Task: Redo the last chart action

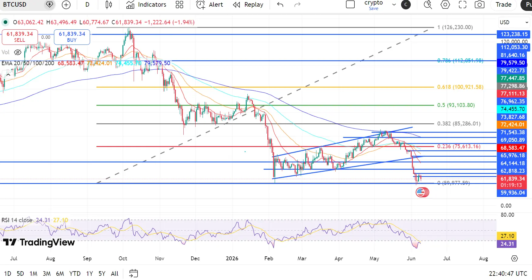Action: [x=297, y=5]
